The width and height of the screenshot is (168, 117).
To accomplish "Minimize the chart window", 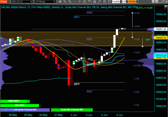I will [160, 2].
